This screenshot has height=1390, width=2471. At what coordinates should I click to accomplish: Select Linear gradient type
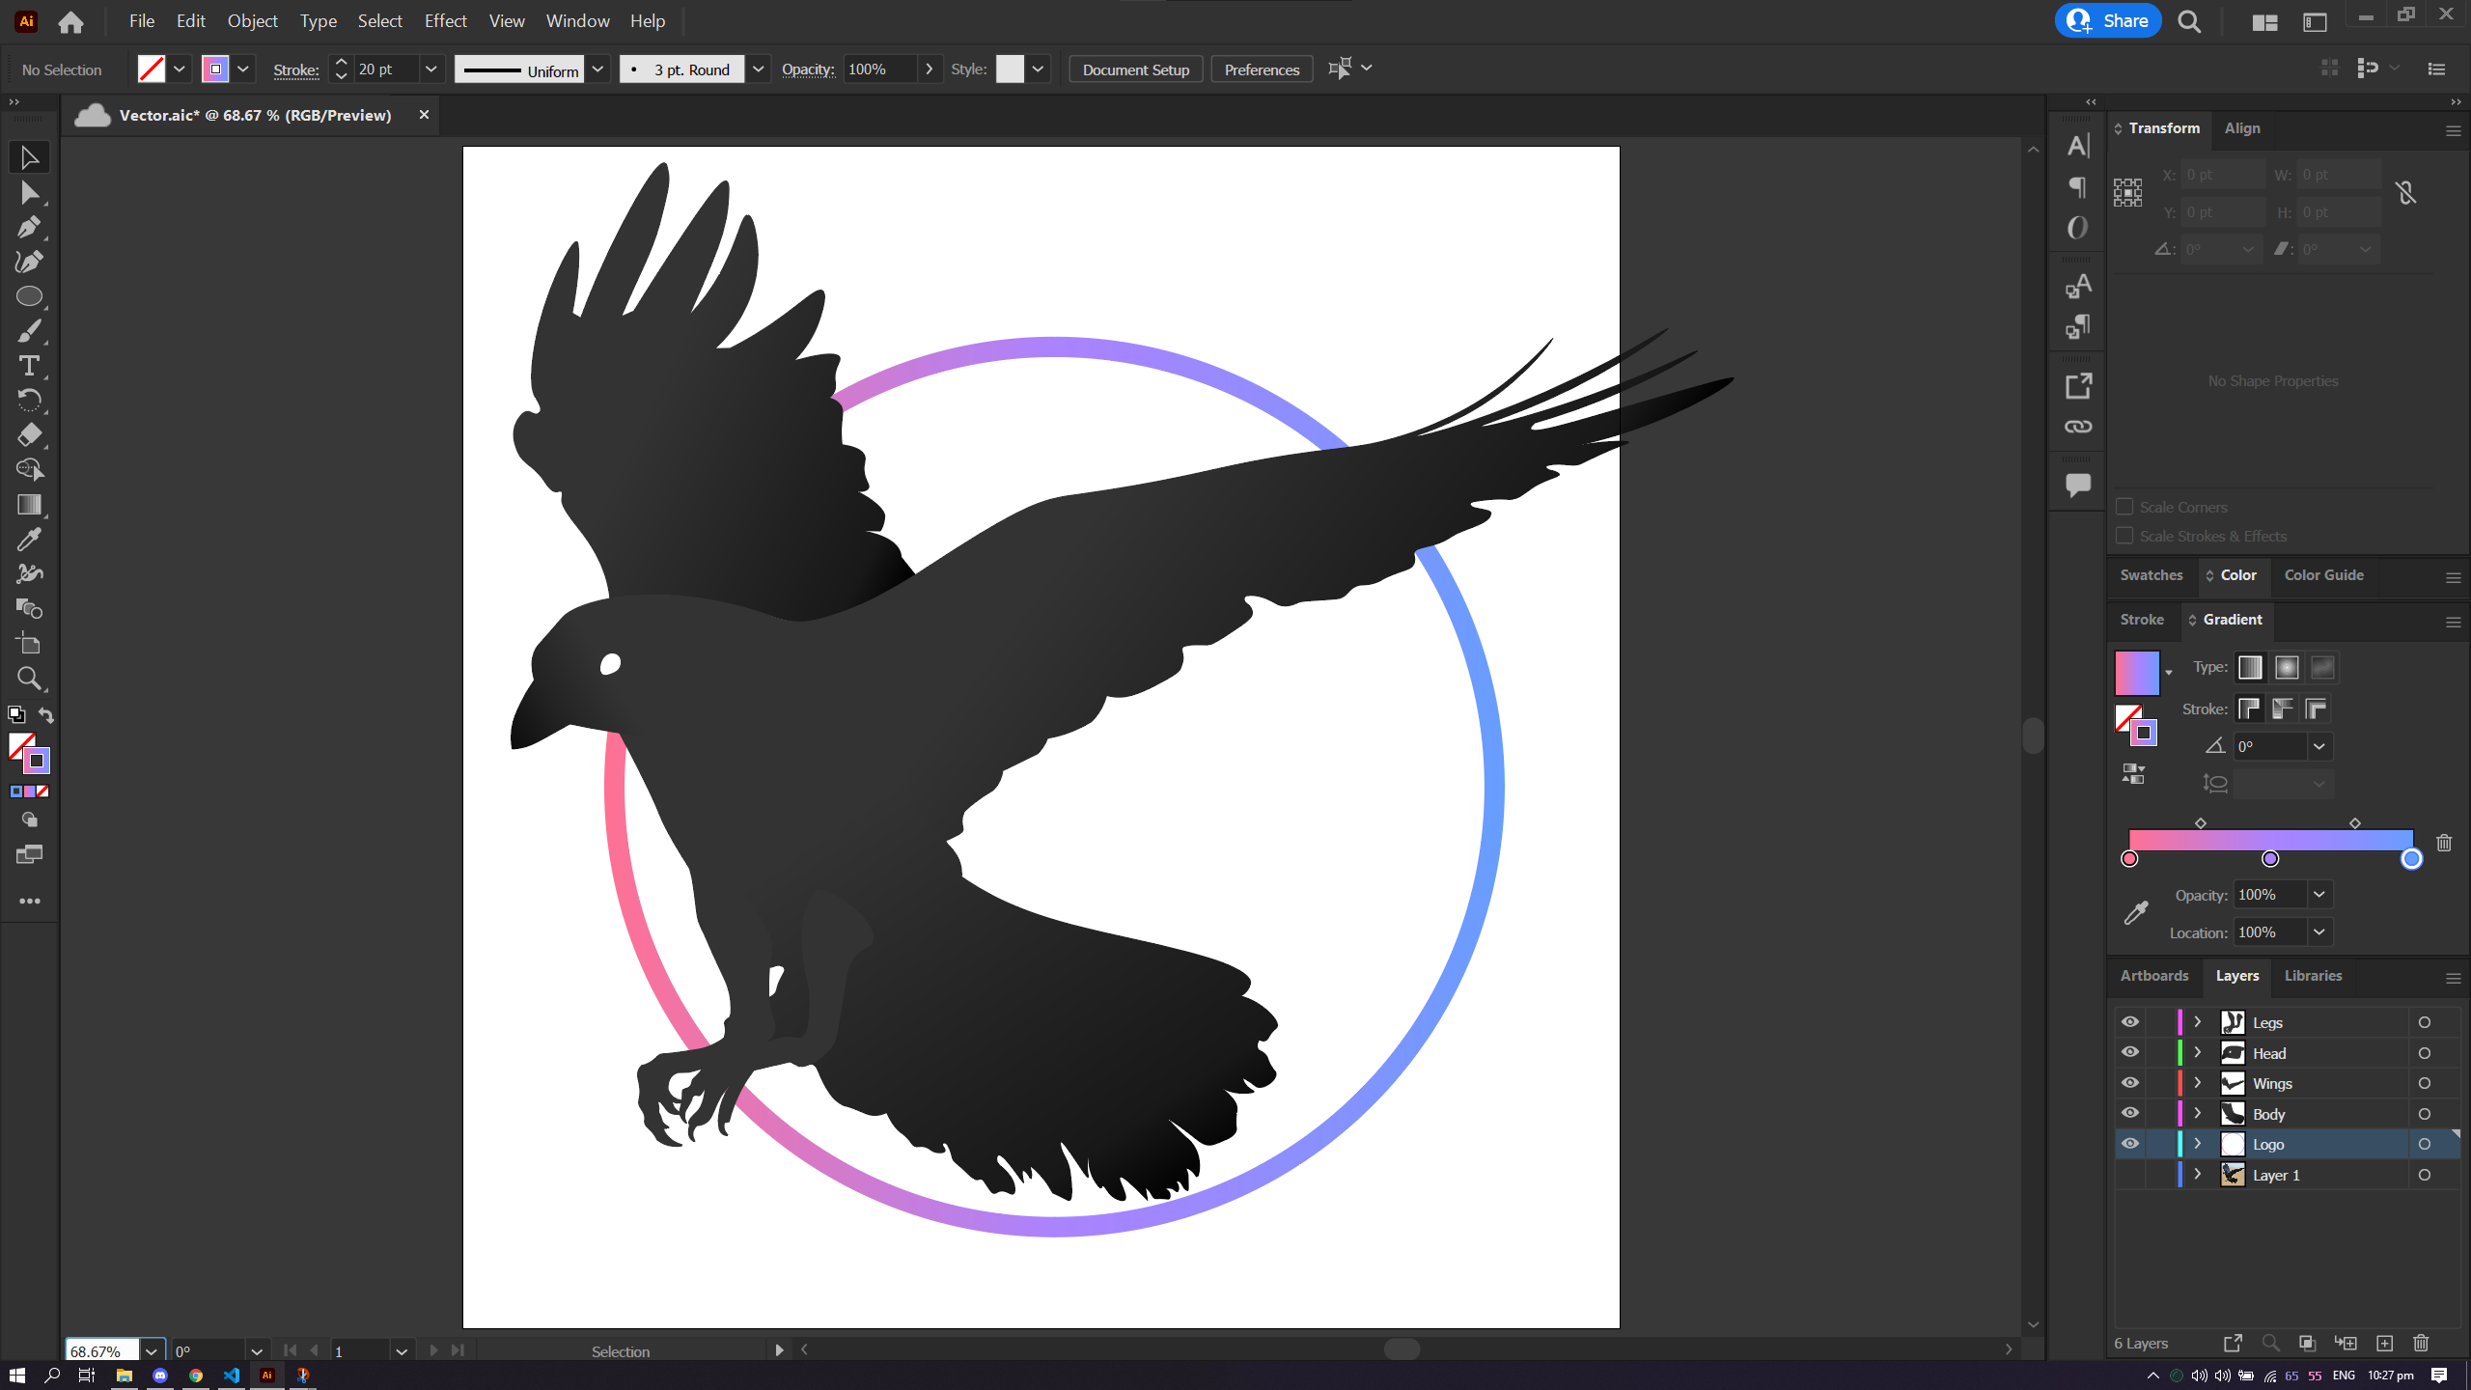coord(2250,667)
